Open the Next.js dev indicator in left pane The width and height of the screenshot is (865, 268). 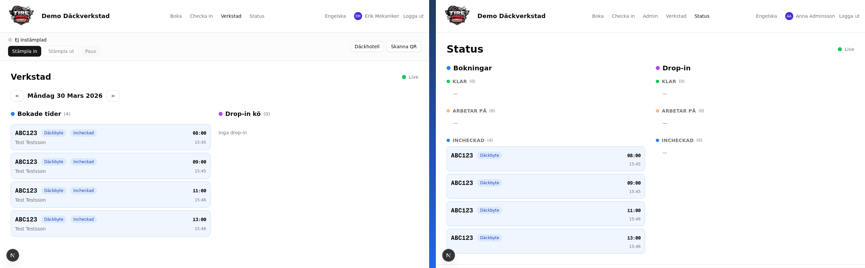(13, 255)
